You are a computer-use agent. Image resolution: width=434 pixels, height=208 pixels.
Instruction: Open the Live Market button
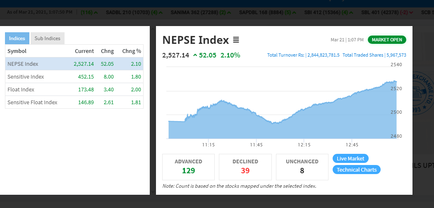click(x=350, y=158)
